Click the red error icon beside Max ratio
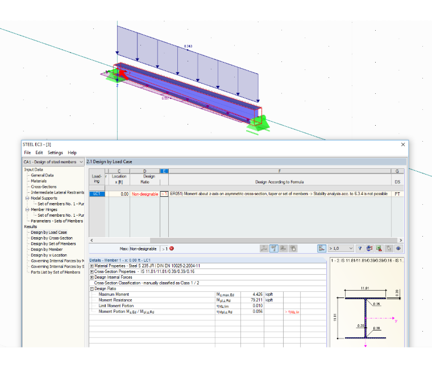This screenshot has width=432, height=368. click(x=172, y=249)
